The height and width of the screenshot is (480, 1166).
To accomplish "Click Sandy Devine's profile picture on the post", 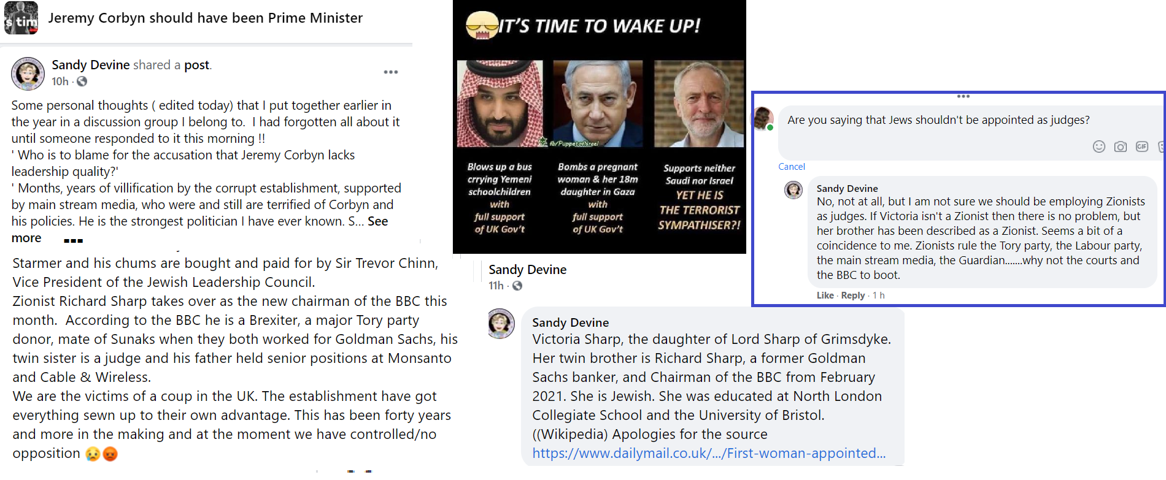I will 28,74.
